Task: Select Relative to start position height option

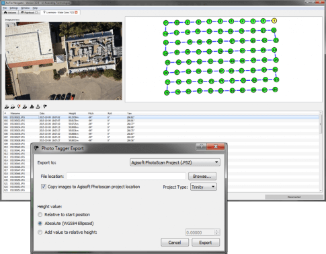Action: pos(40,215)
